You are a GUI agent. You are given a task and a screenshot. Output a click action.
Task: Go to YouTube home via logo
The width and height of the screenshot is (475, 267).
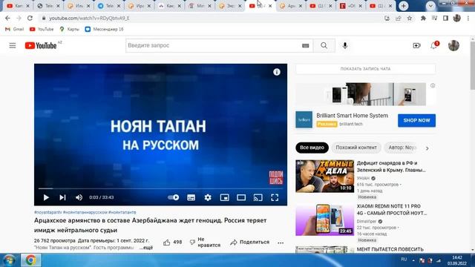(x=41, y=46)
